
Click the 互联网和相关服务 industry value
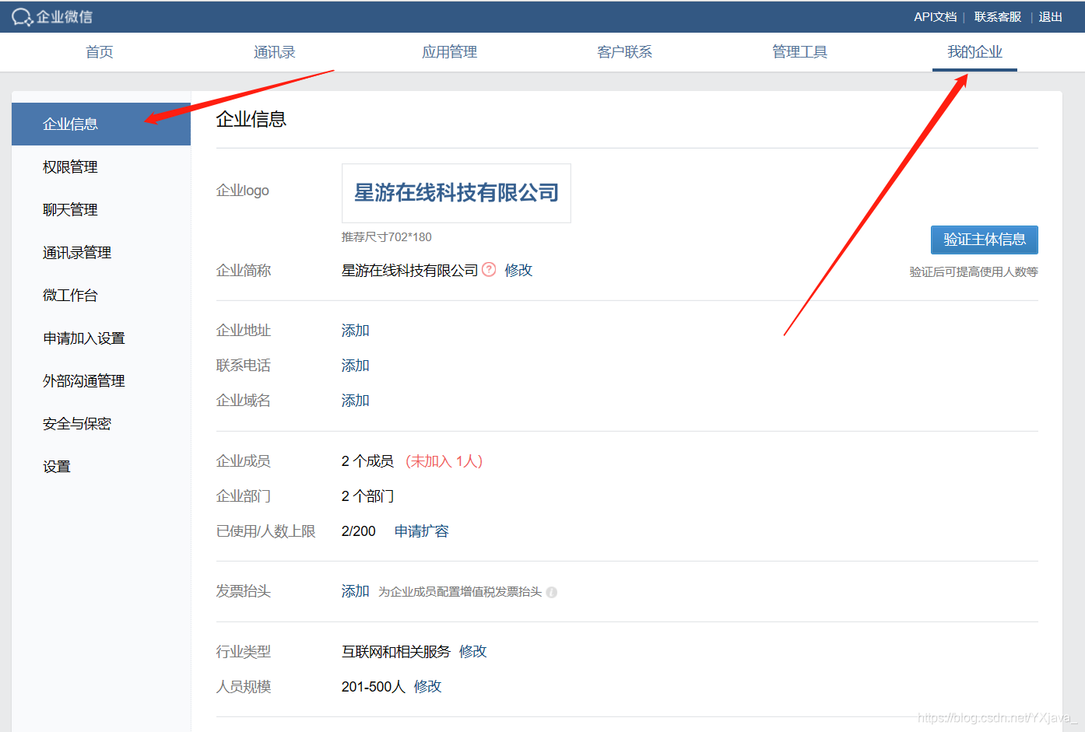tap(396, 652)
